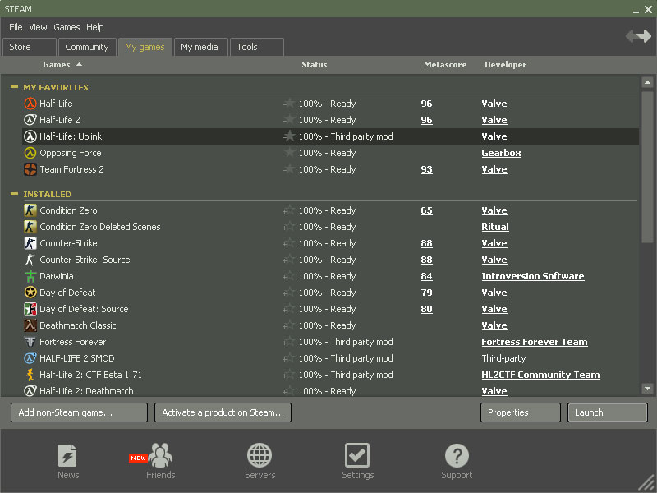The image size is (657, 493).
Task: Click the Half-Life 2: Deathmatch icon
Action: (30, 391)
